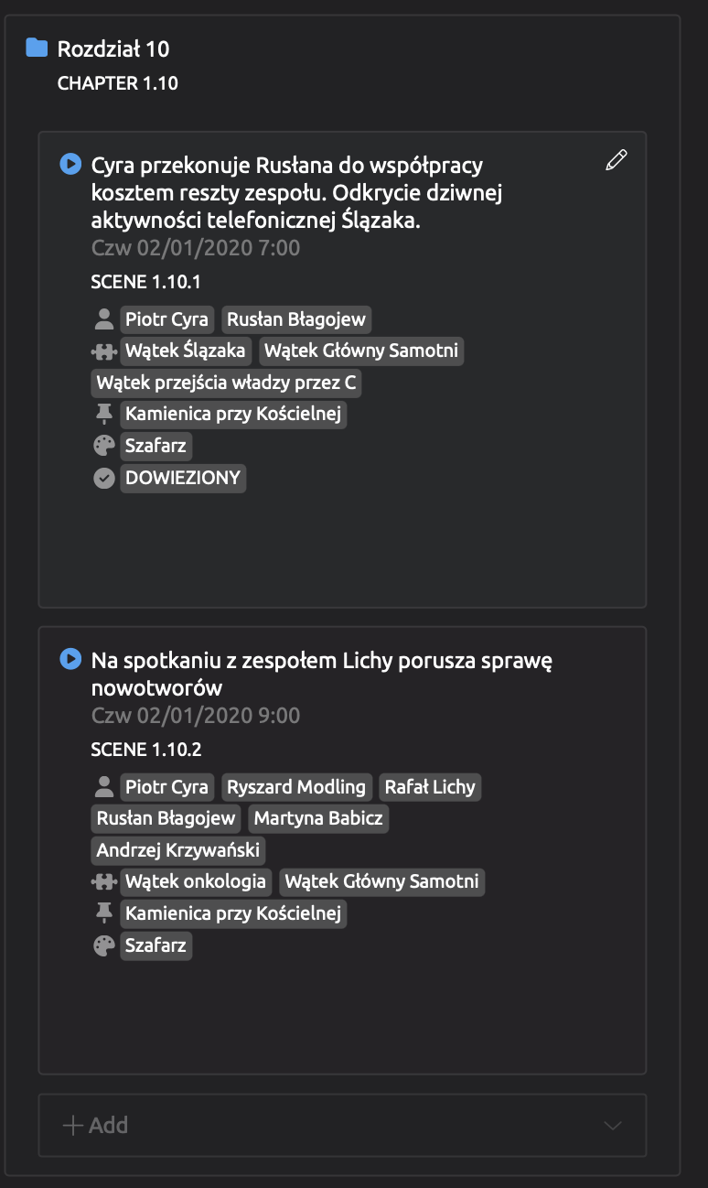Open the Wątek Ślązaka plot tag
Viewport: 708px width, 1188px height.
[x=186, y=351]
